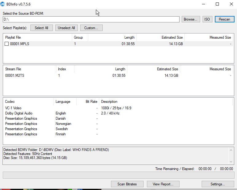The width and height of the screenshot is (237, 190).
Task: Click the Rescan button
Action: (224, 19)
